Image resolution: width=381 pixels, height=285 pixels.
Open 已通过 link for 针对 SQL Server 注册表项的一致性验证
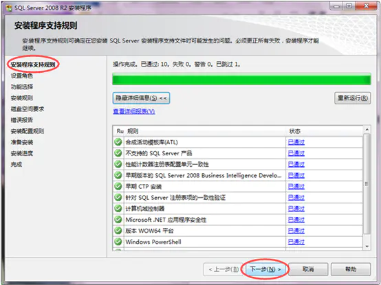coord(296,198)
